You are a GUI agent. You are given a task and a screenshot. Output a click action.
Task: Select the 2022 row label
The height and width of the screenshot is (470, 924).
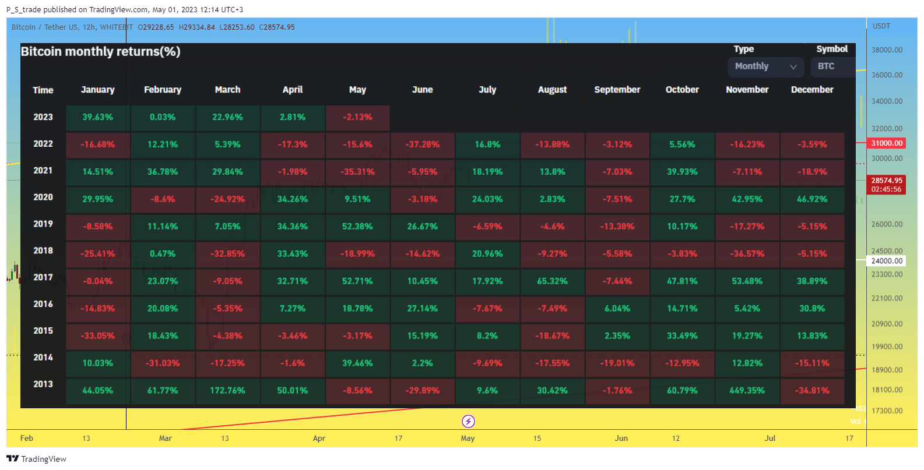pos(43,144)
